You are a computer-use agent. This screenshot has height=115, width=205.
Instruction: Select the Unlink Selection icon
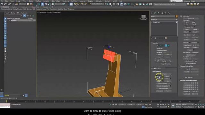point(13,4)
